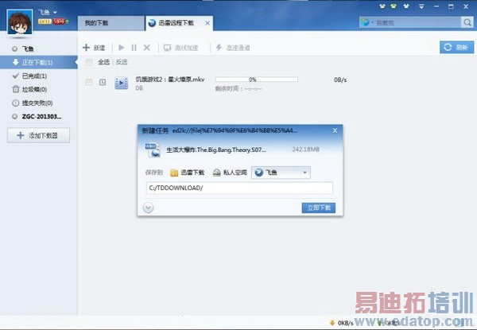This screenshot has height=330, width=477.
Task: Click the 0% download progress bar
Action: (257, 80)
